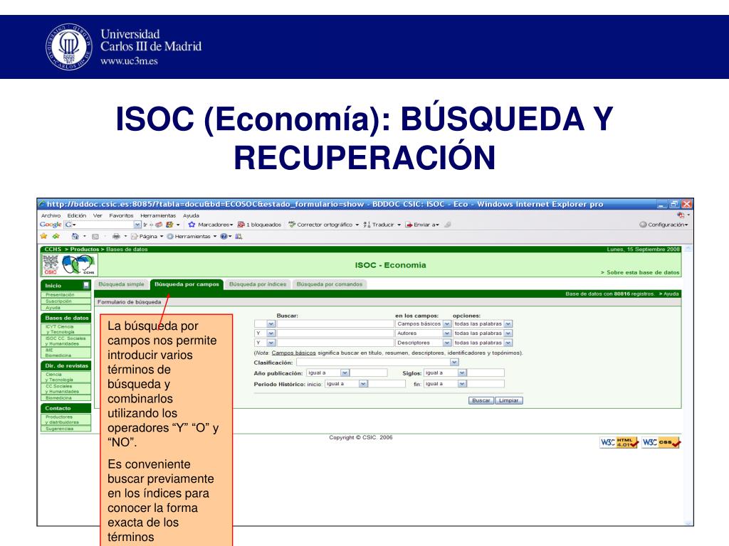Click the Marcadores star icon

point(192,225)
